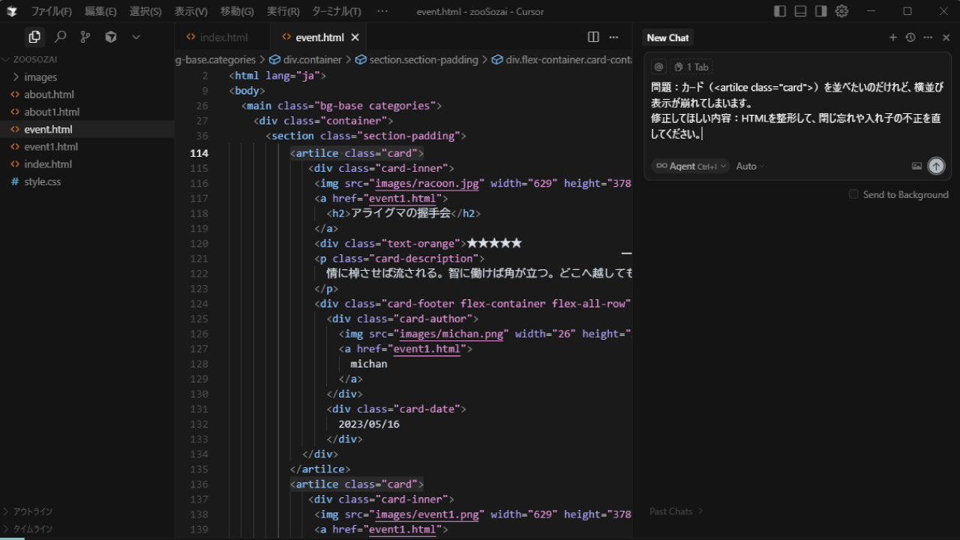Toggle the primary left sidebar layout icon
Screen dimensions: 960x540
coord(780,11)
